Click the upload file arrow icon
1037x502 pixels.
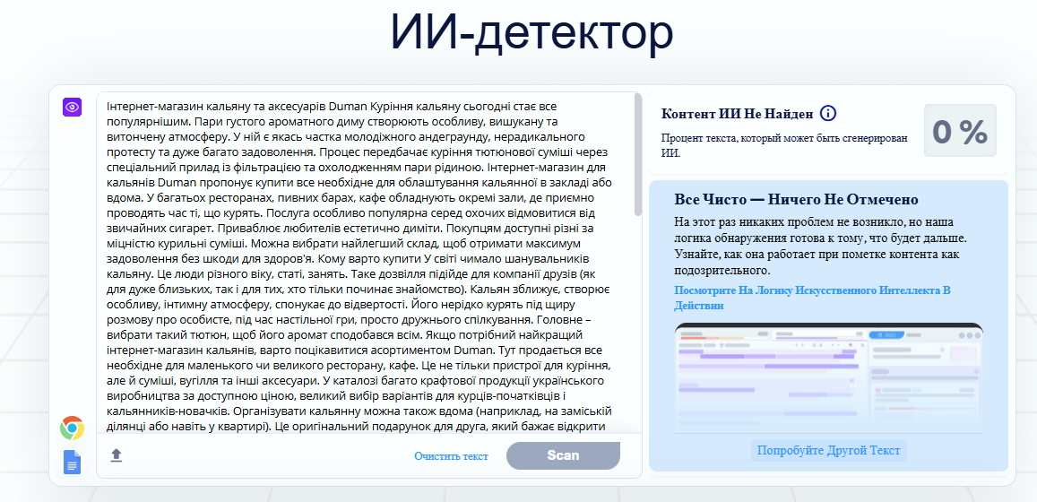[117, 455]
